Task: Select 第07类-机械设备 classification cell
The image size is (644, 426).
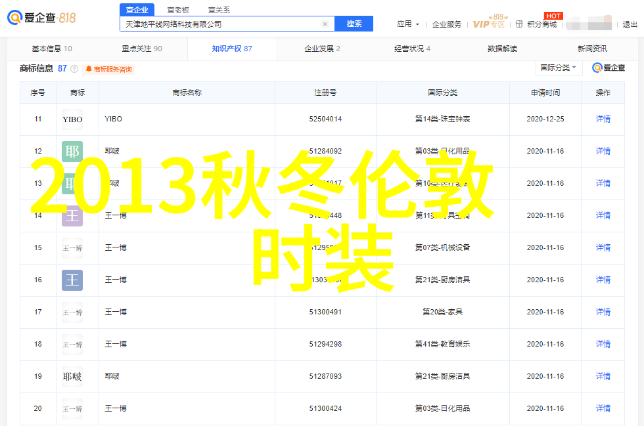Action: coord(442,247)
